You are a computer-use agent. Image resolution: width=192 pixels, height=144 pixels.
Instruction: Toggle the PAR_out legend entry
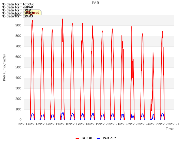pyautogui.click(x=106, y=138)
